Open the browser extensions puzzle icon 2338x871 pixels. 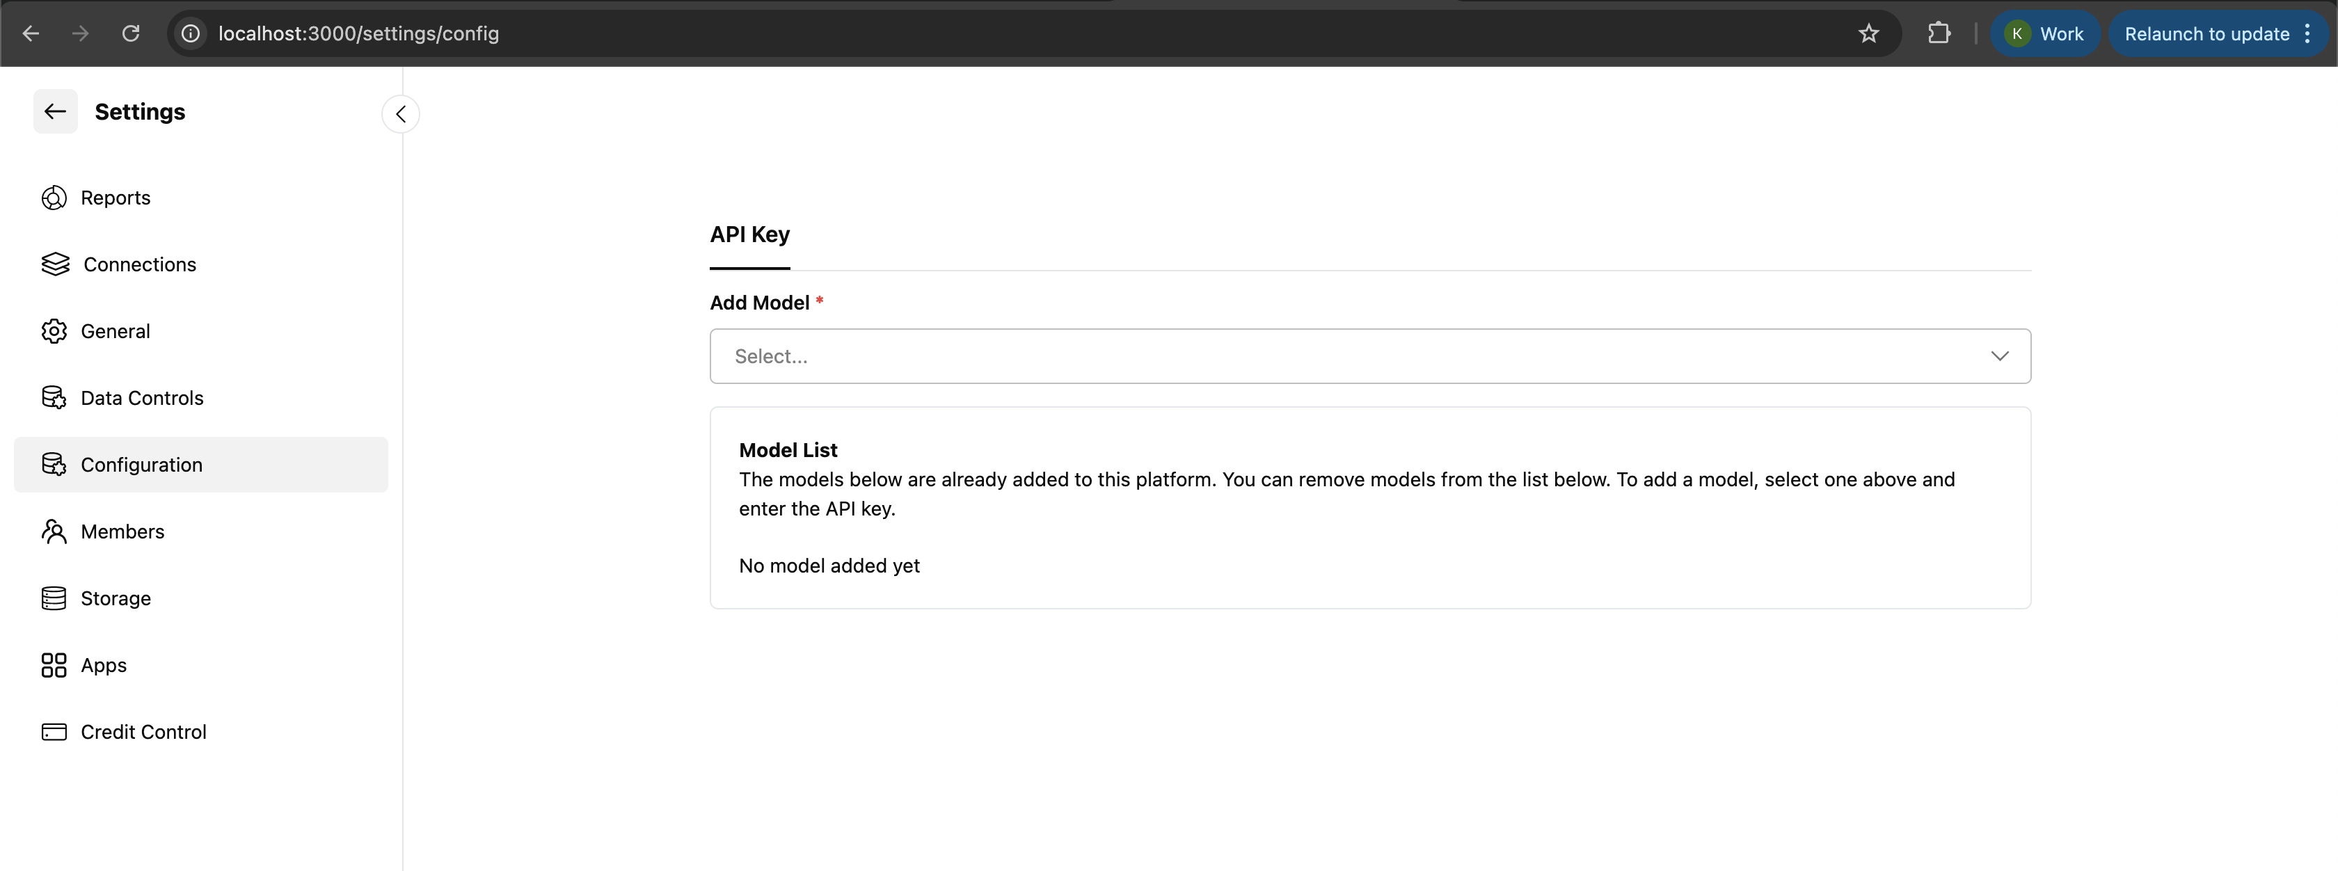point(1938,33)
